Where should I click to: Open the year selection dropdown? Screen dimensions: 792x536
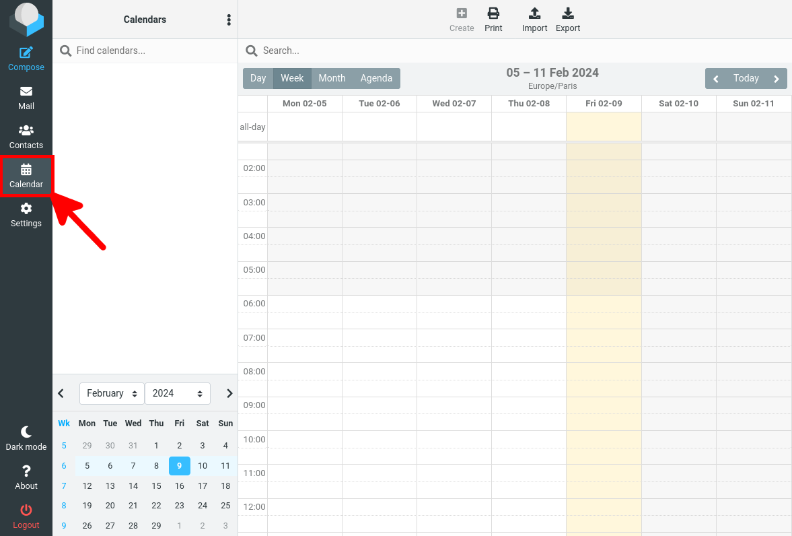pyautogui.click(x=177, y=393)
